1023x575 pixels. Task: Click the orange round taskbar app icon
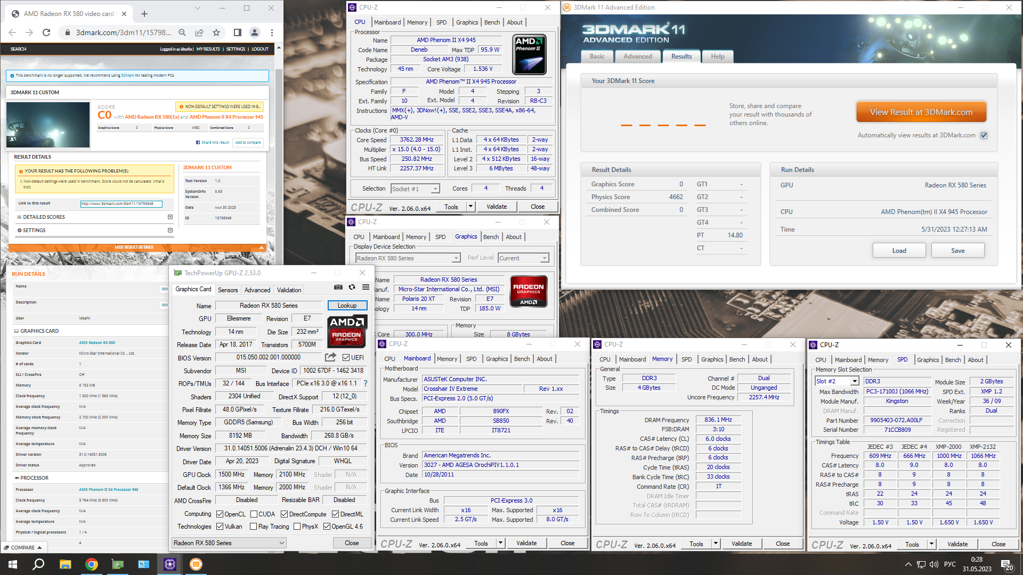tap(196, 564)
